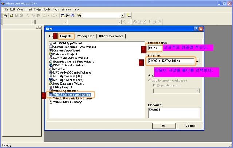The image size is (233, 148).
Task: Click the Location path input field
Action: point(171,61)
